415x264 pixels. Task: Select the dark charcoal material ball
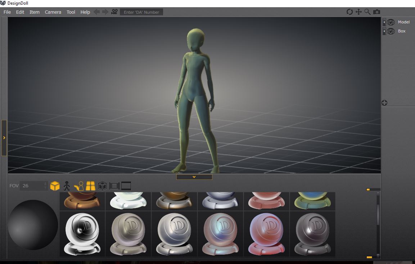[x=312, y=234]
